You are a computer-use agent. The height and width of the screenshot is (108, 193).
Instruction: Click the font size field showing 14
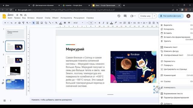91,23
